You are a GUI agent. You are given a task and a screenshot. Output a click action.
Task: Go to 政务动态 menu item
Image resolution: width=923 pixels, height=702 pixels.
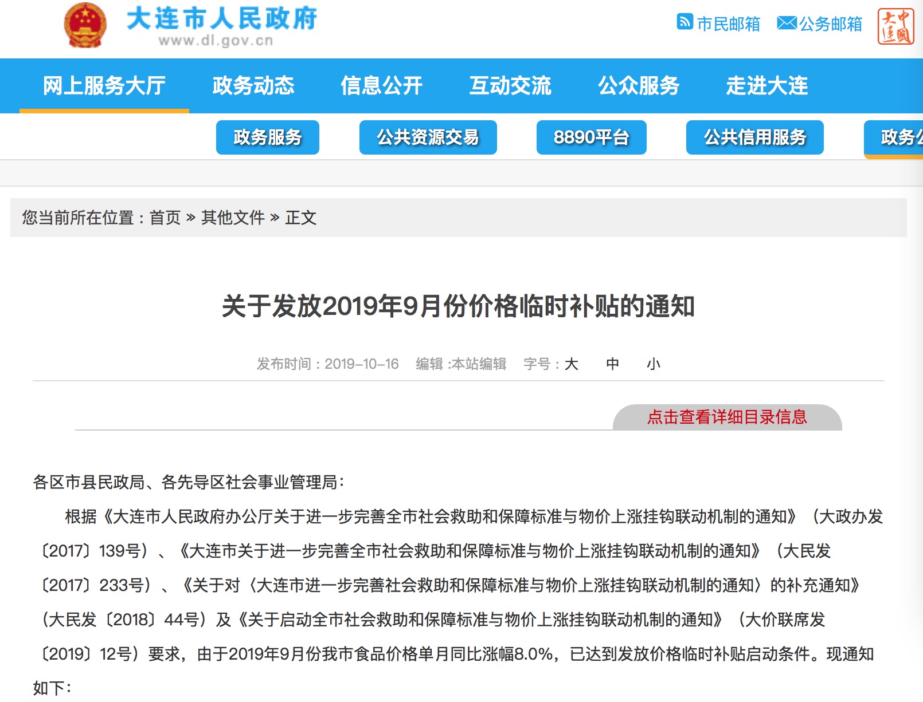point(253,86)
